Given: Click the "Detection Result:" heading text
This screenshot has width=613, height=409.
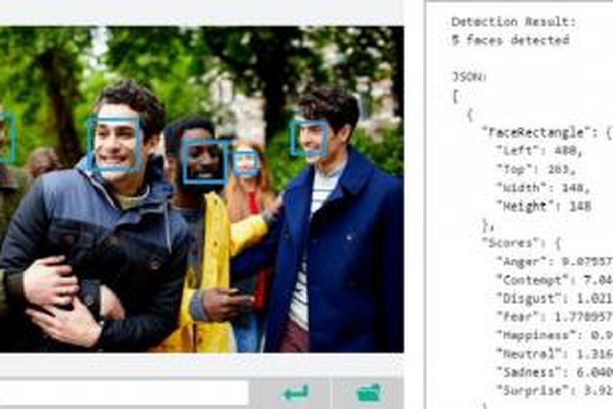Looking at the screenshot, I should click(513, 21).
